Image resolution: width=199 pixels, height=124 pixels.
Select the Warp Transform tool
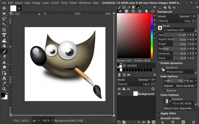(4, 41)
